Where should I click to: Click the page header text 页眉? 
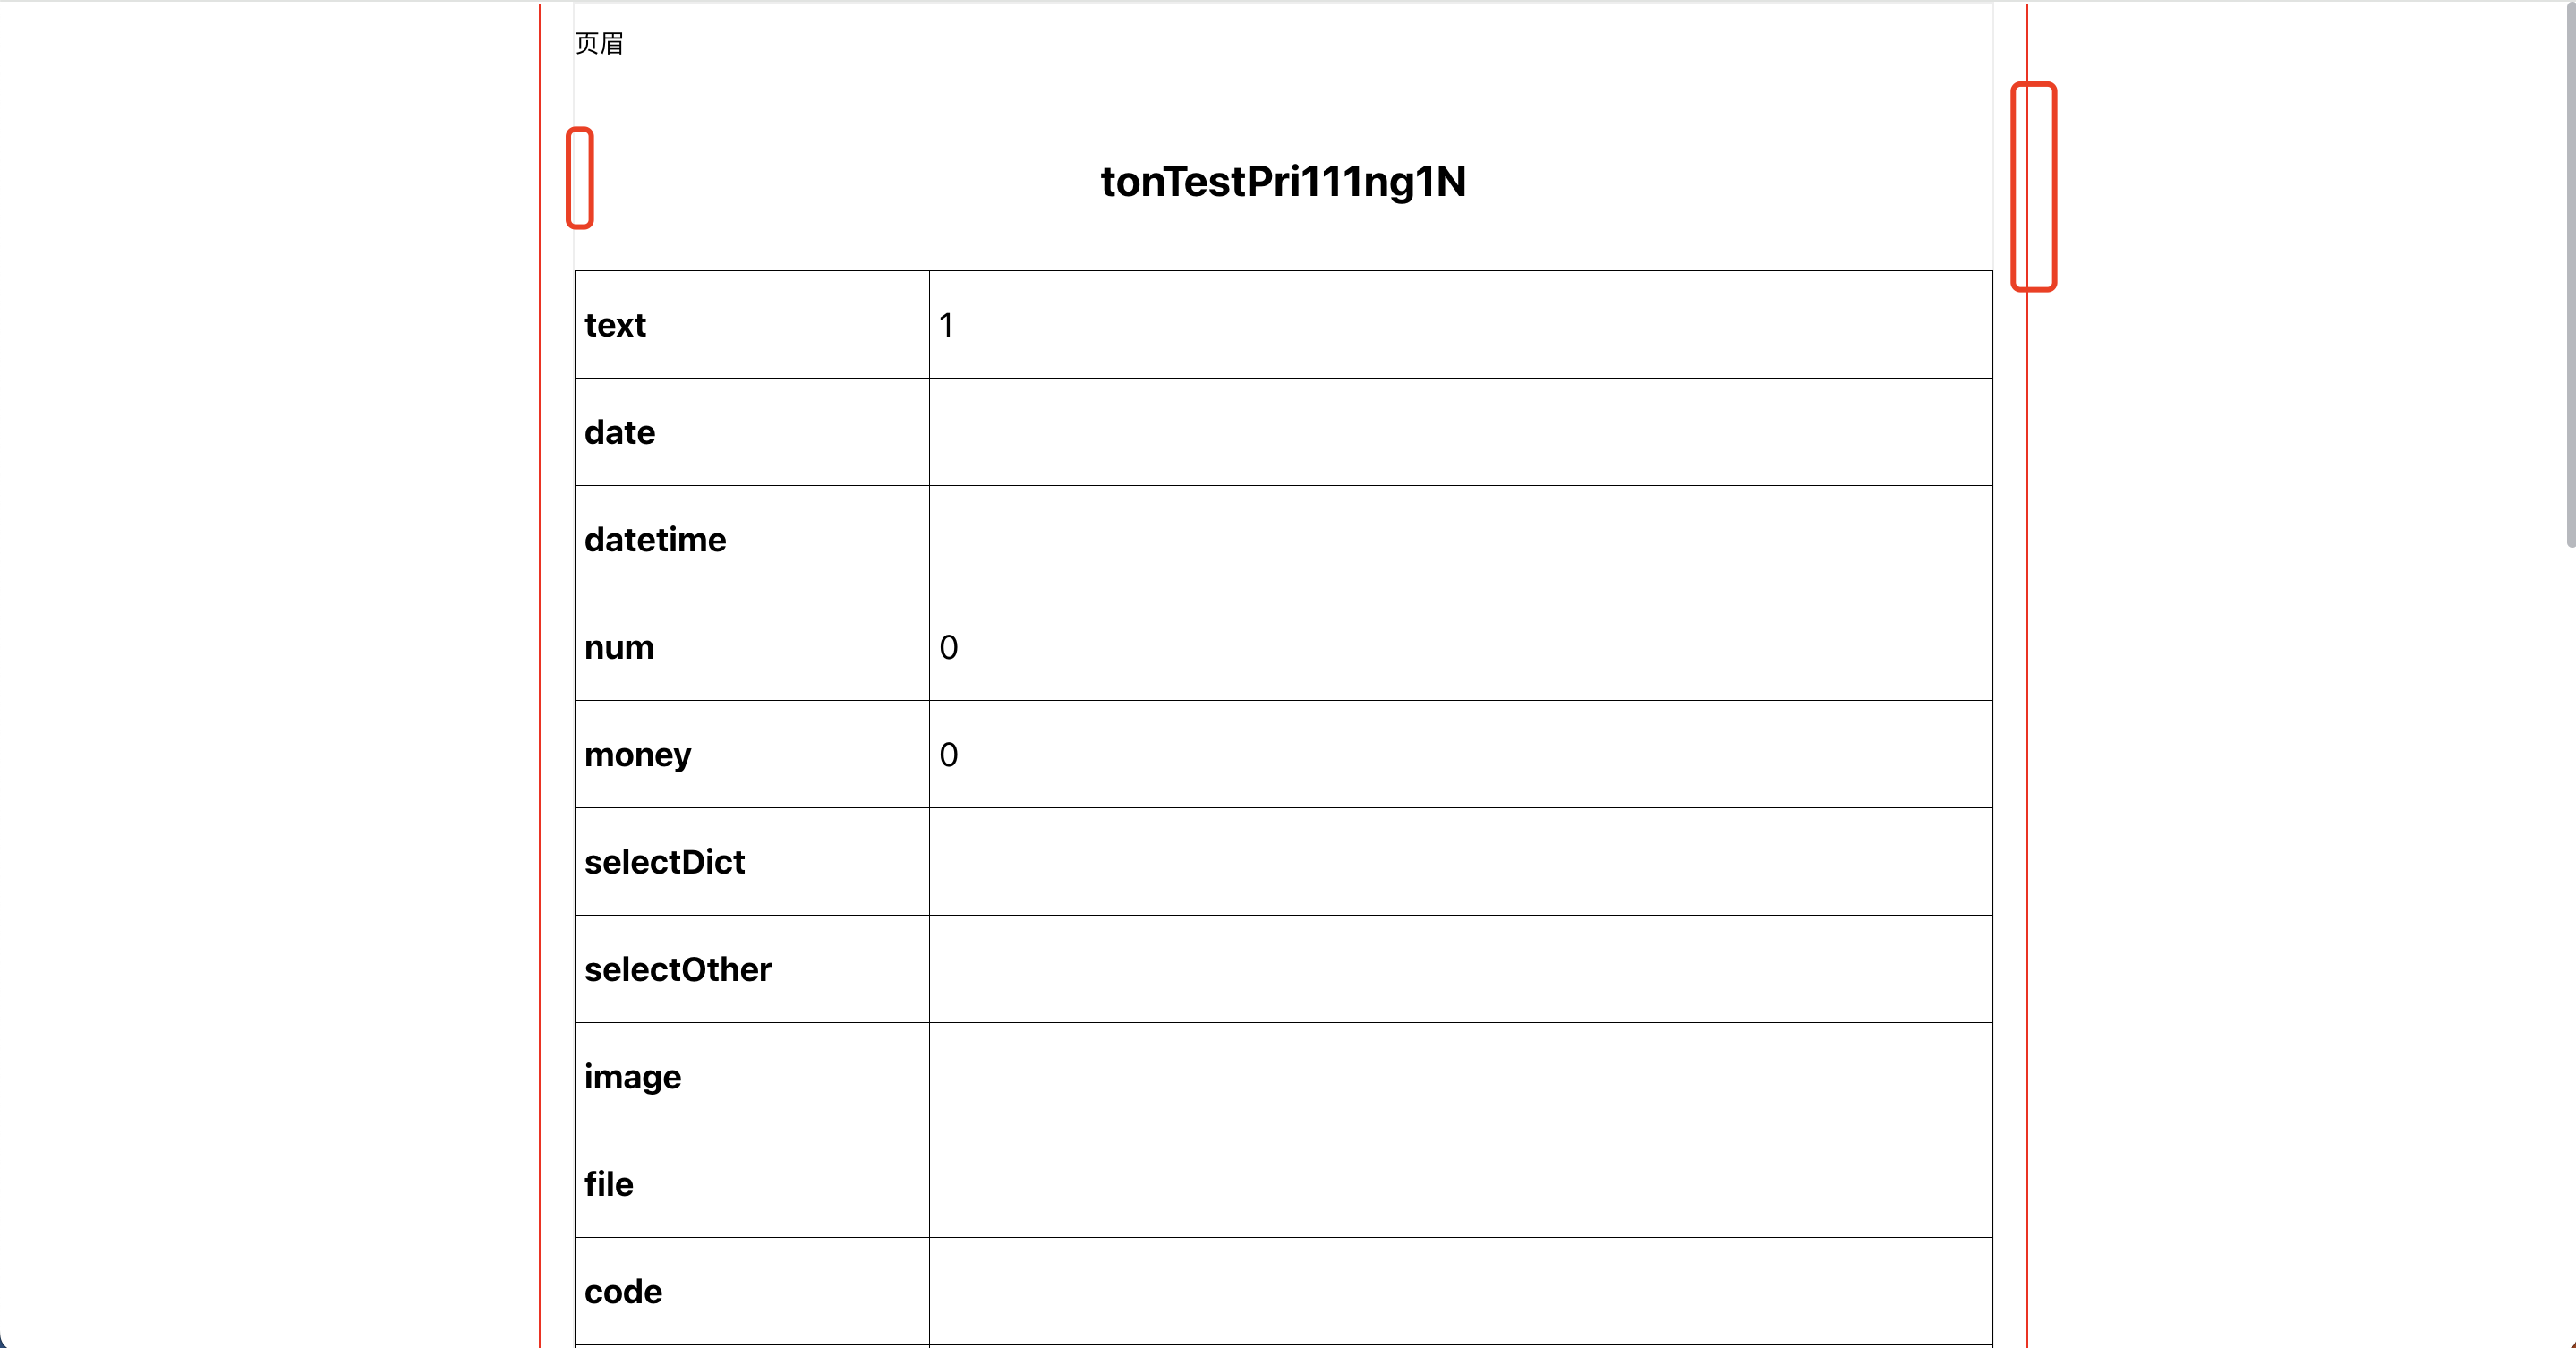pos(599,43)
